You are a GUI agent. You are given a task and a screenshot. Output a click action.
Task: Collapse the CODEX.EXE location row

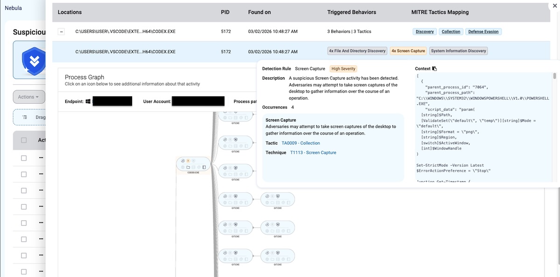tap(61, 32)
